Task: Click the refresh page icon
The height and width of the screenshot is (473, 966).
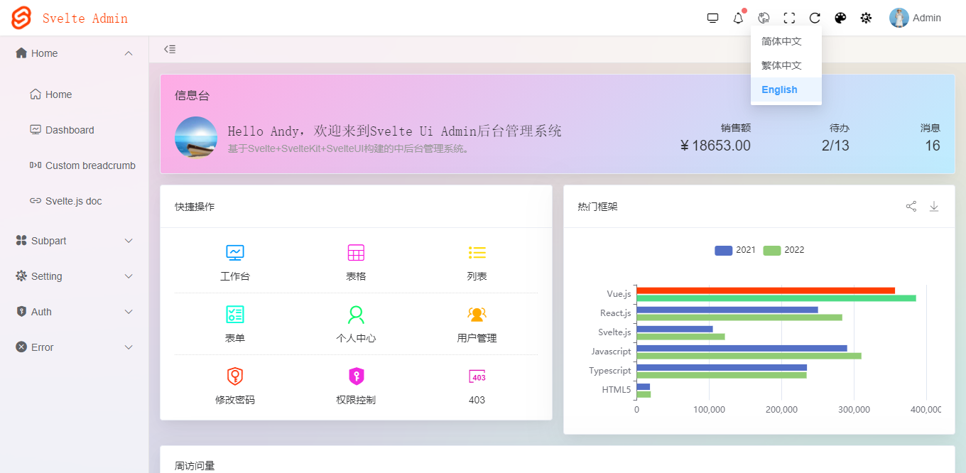Action: point(815,18)
